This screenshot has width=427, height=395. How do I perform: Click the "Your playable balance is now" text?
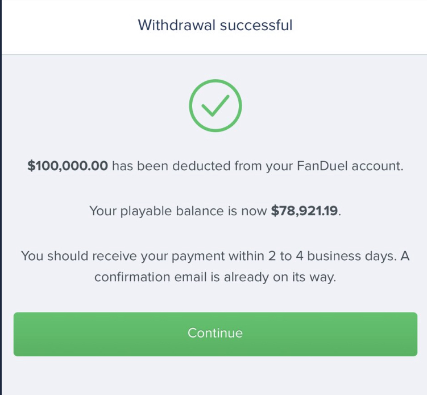178,211
